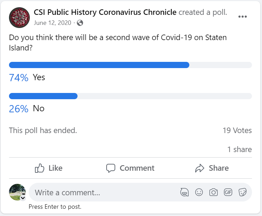Image resolution: width=262 pixels, height=216 pixels.
Task: Insert an avatar sticker in comment
Action: click(x=184, y=192)
